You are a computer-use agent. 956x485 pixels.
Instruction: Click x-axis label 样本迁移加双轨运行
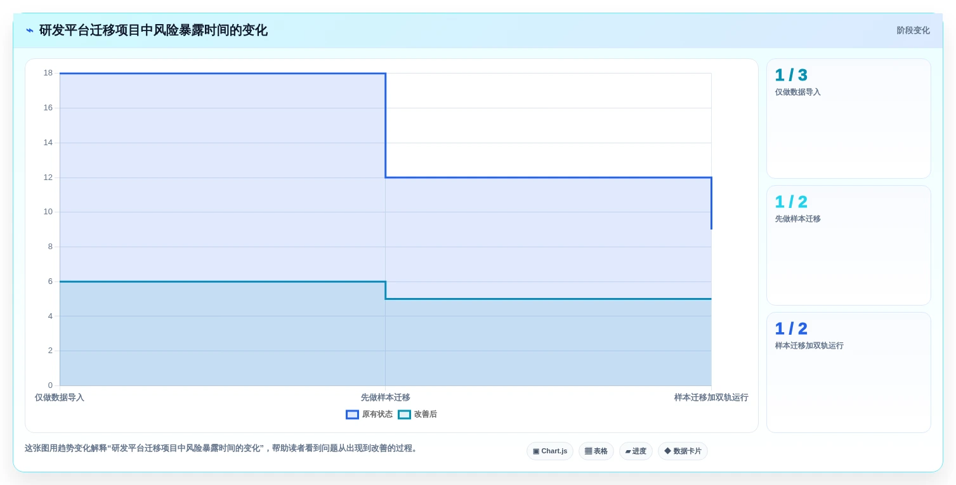click(711, 398)
